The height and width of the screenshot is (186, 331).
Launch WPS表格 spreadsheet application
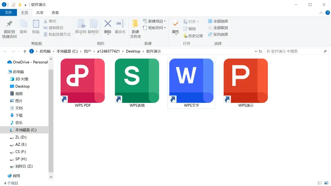pos(136,80)
